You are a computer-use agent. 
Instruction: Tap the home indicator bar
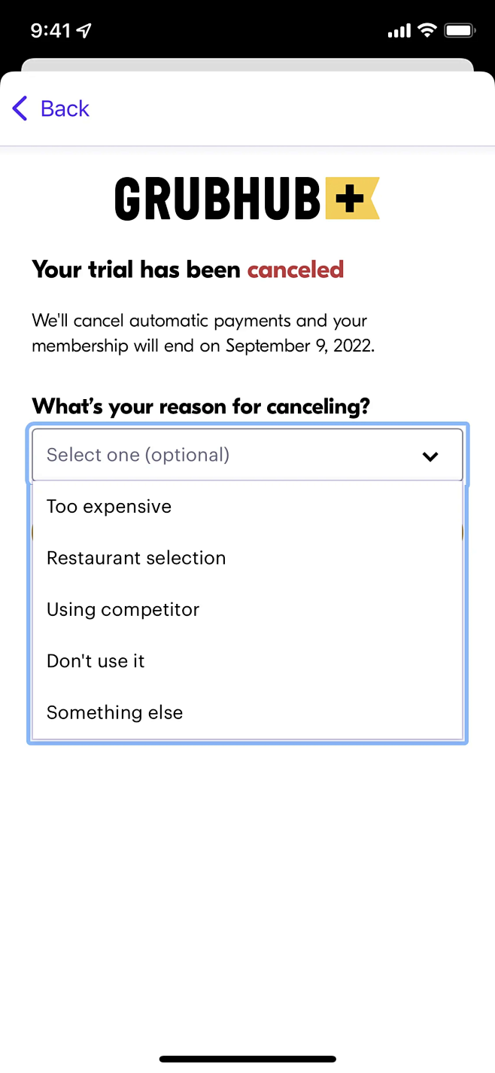click(247, 1059)
